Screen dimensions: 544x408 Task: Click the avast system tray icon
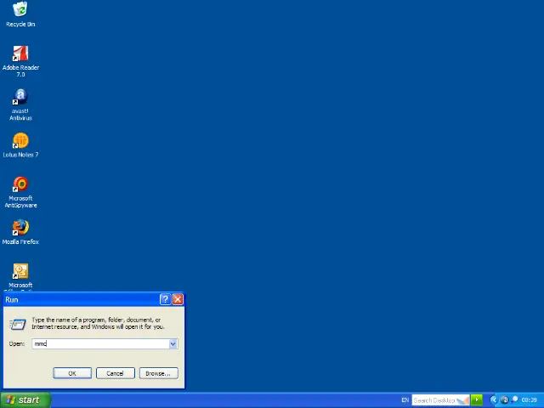[x=505, y=399]
